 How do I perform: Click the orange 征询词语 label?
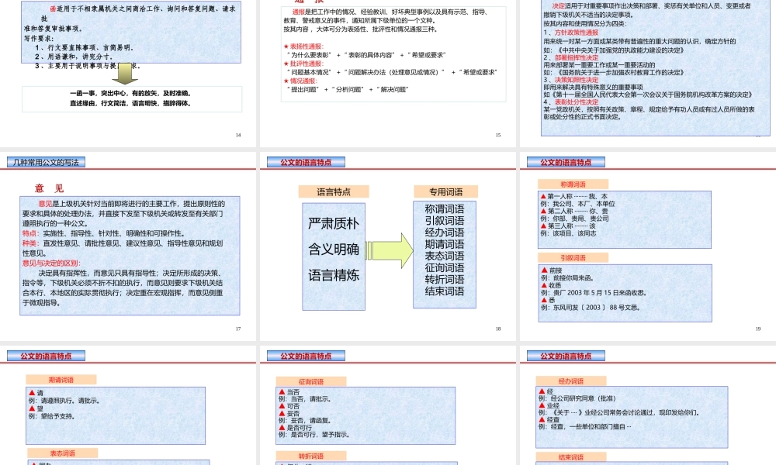click(311, 381)
